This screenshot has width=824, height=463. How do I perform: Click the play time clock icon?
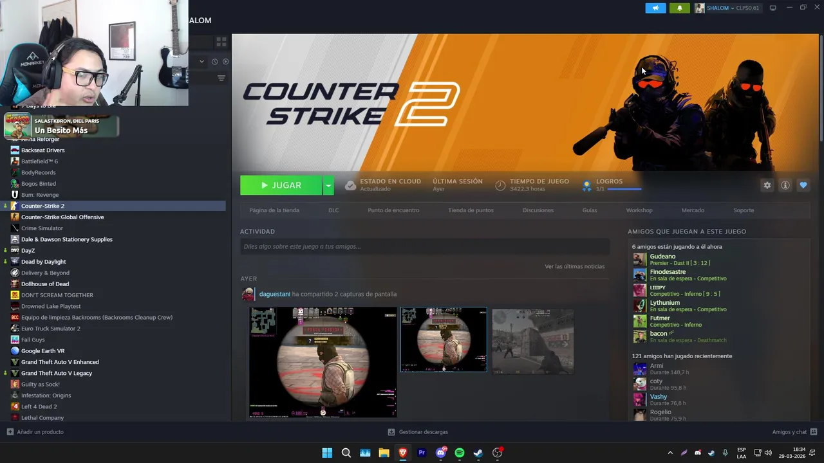pyautogui.click(x=500, y=185)
